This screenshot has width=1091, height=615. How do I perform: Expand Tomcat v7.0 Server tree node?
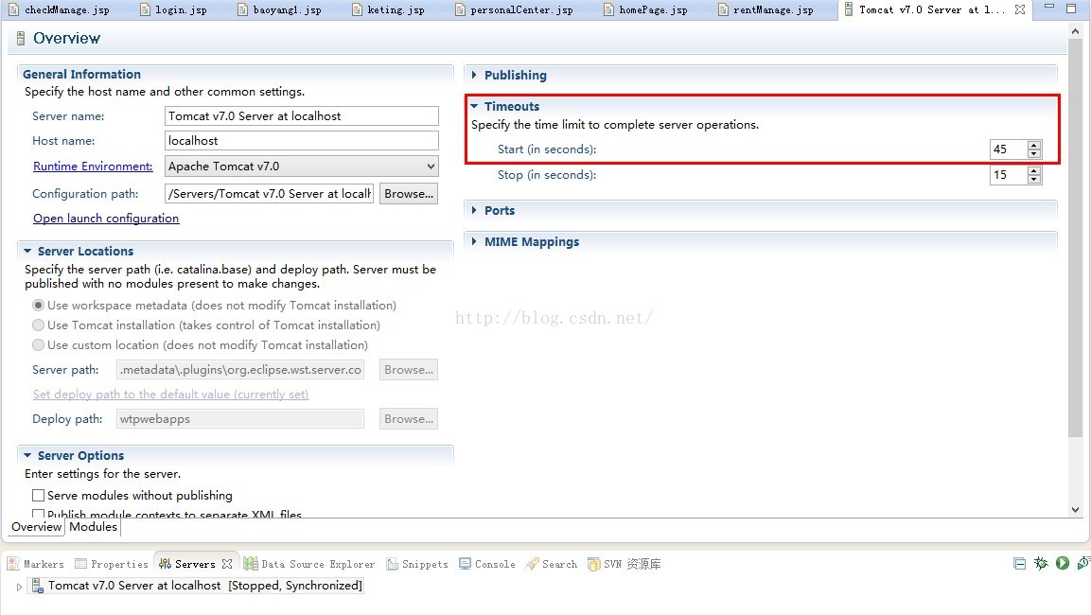click(19, 587)
